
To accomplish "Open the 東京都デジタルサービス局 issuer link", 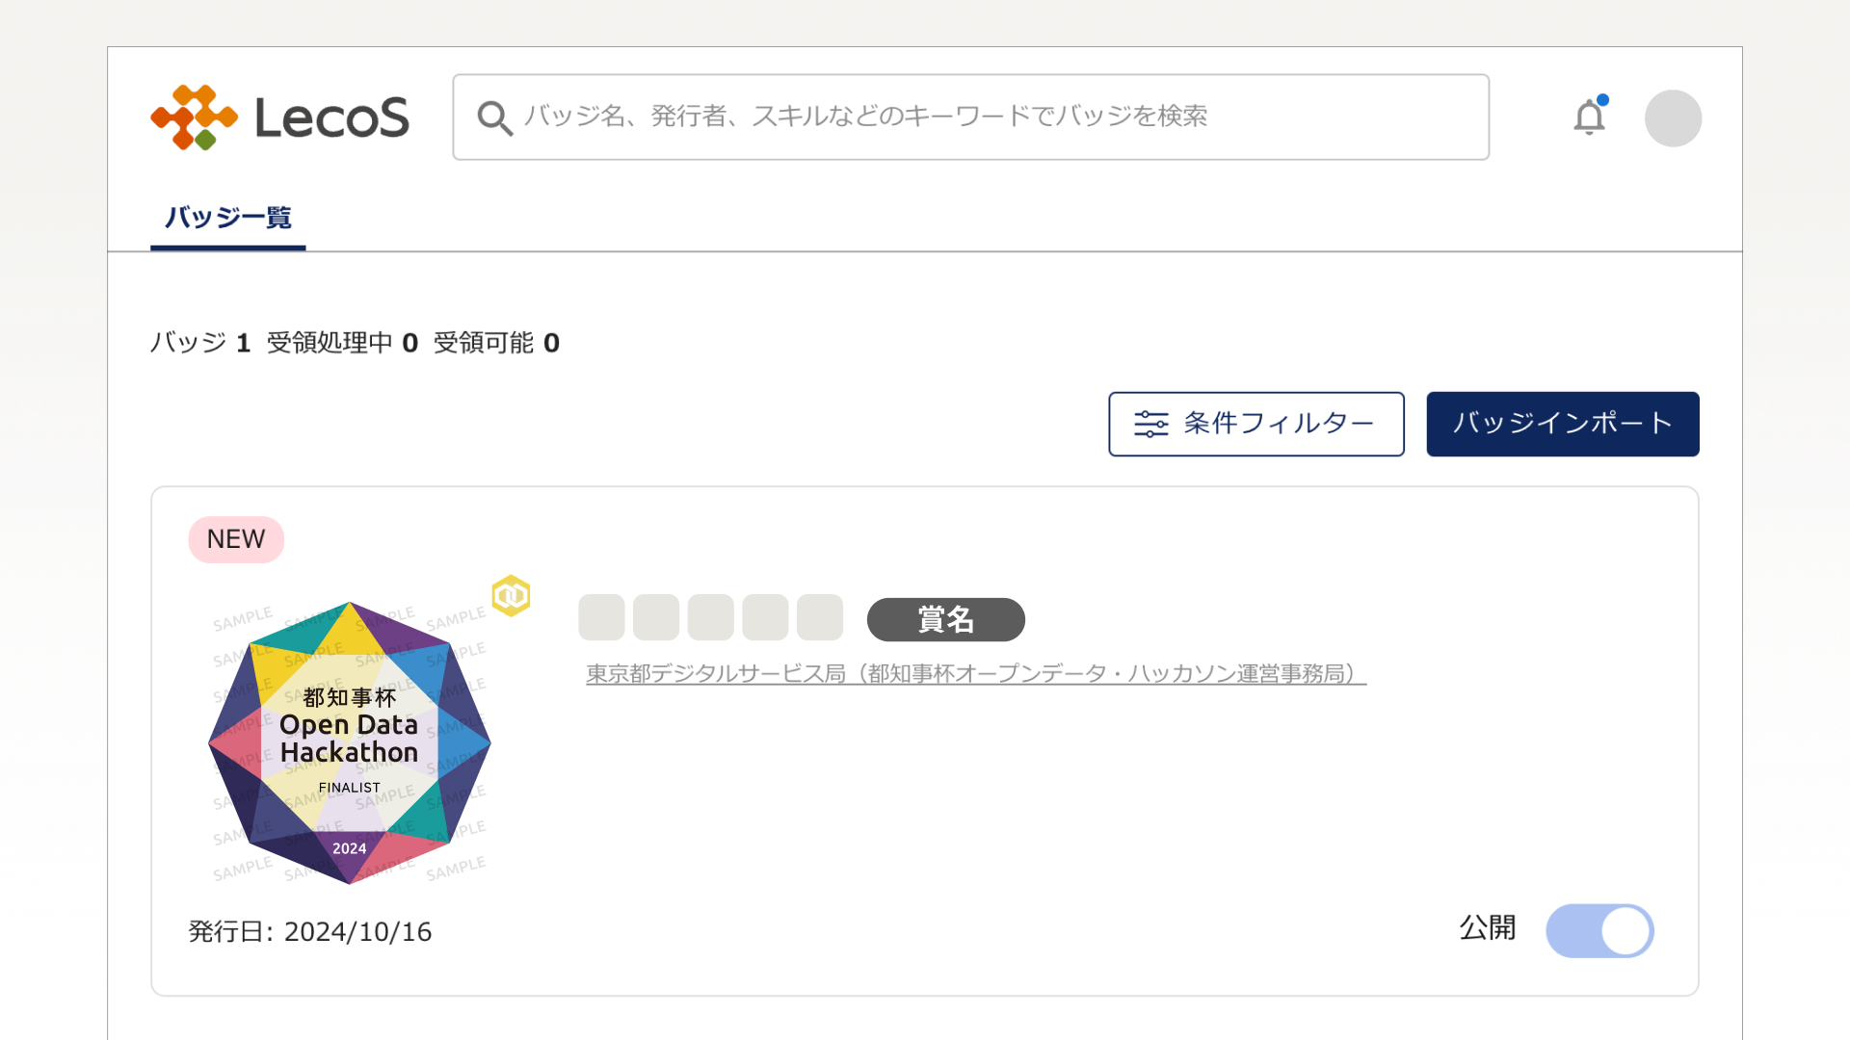I will click(975, 673).
